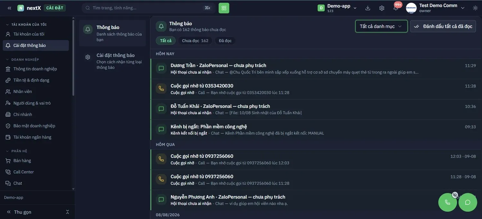The height and width of the screenshot is (219, 482).
Task: Click the nextX logo in the header
Action: click(x=29, y=8)
